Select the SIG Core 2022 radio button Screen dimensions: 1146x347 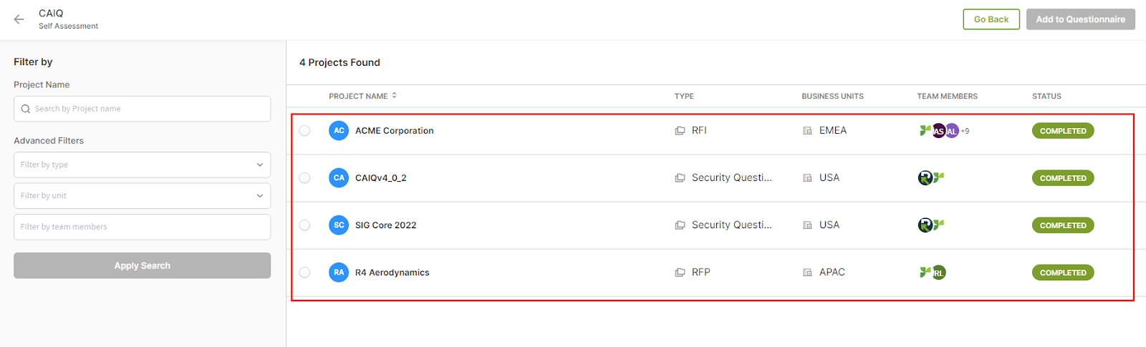(x=305, y=225)
